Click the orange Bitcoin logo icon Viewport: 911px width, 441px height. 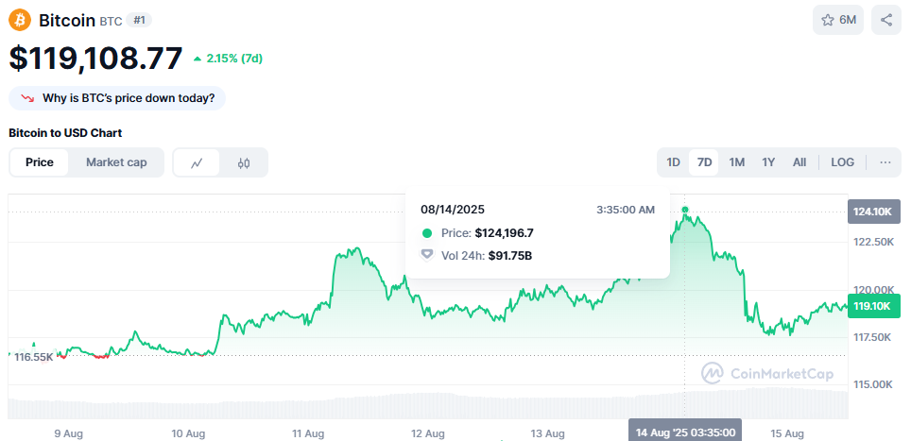point(20,20)
